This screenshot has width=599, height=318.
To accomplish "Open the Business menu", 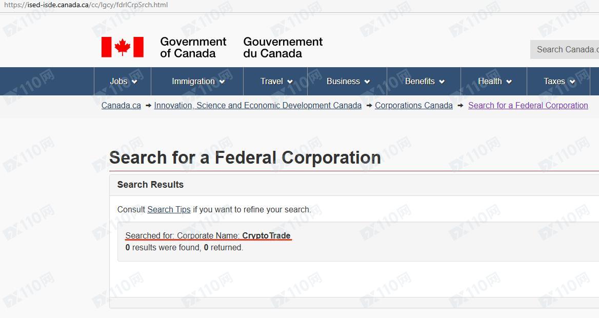I will (x=348, y=82).
